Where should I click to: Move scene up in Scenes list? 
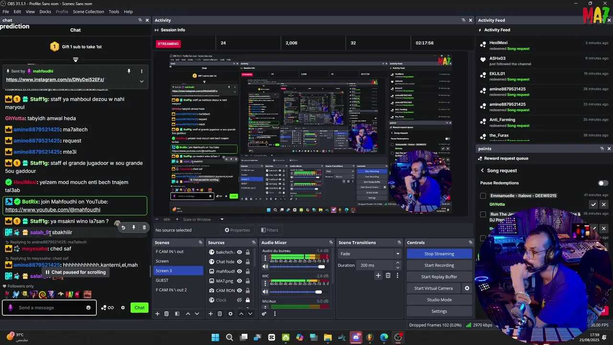[188, 314]
